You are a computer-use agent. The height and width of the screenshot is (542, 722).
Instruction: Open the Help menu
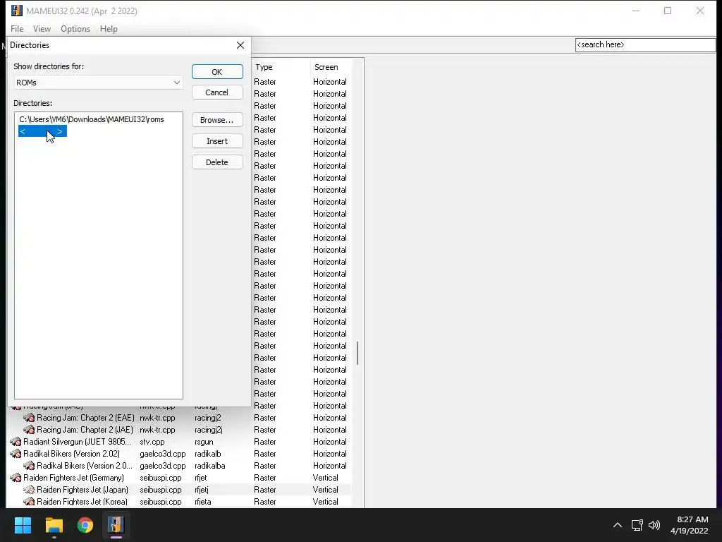[x=109, y=28]
